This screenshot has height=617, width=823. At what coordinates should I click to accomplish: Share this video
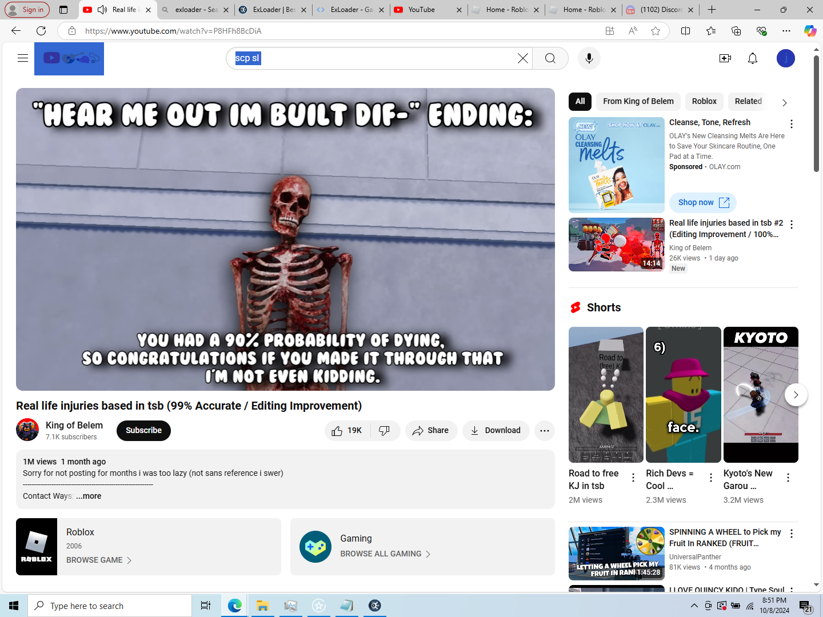tap(432, 431)
